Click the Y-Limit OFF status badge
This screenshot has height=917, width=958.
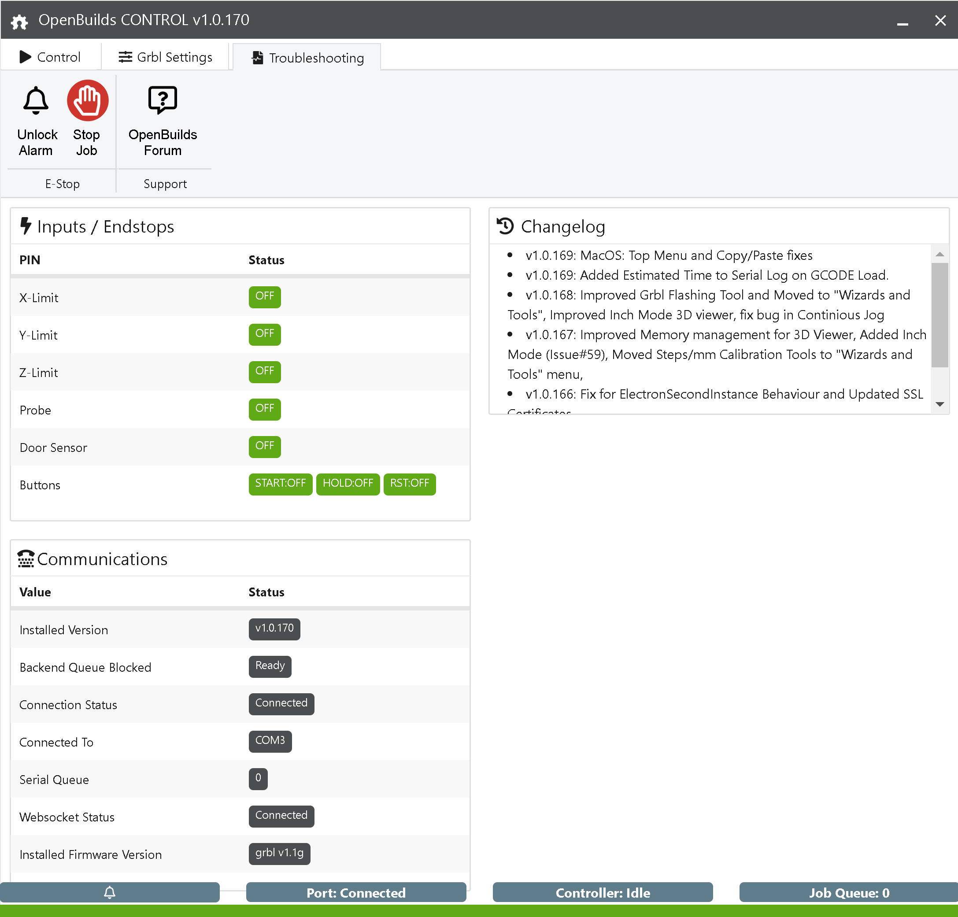[x=264, y=334]
